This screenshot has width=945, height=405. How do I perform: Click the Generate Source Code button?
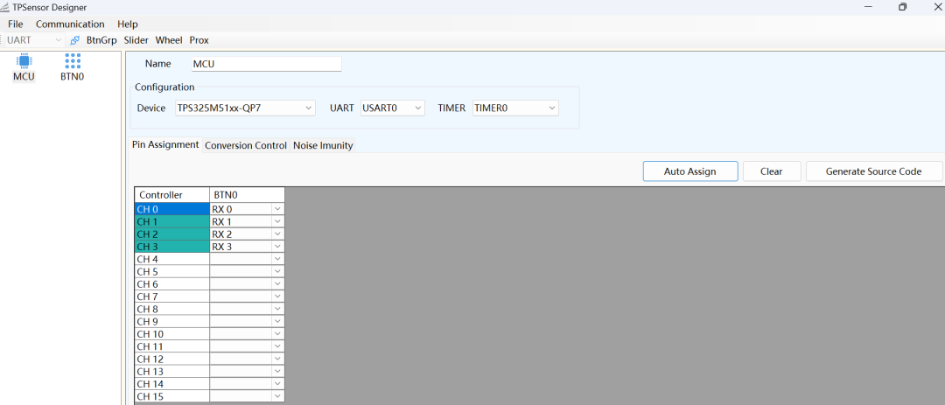pyautogui.click(x=873, y=171)
